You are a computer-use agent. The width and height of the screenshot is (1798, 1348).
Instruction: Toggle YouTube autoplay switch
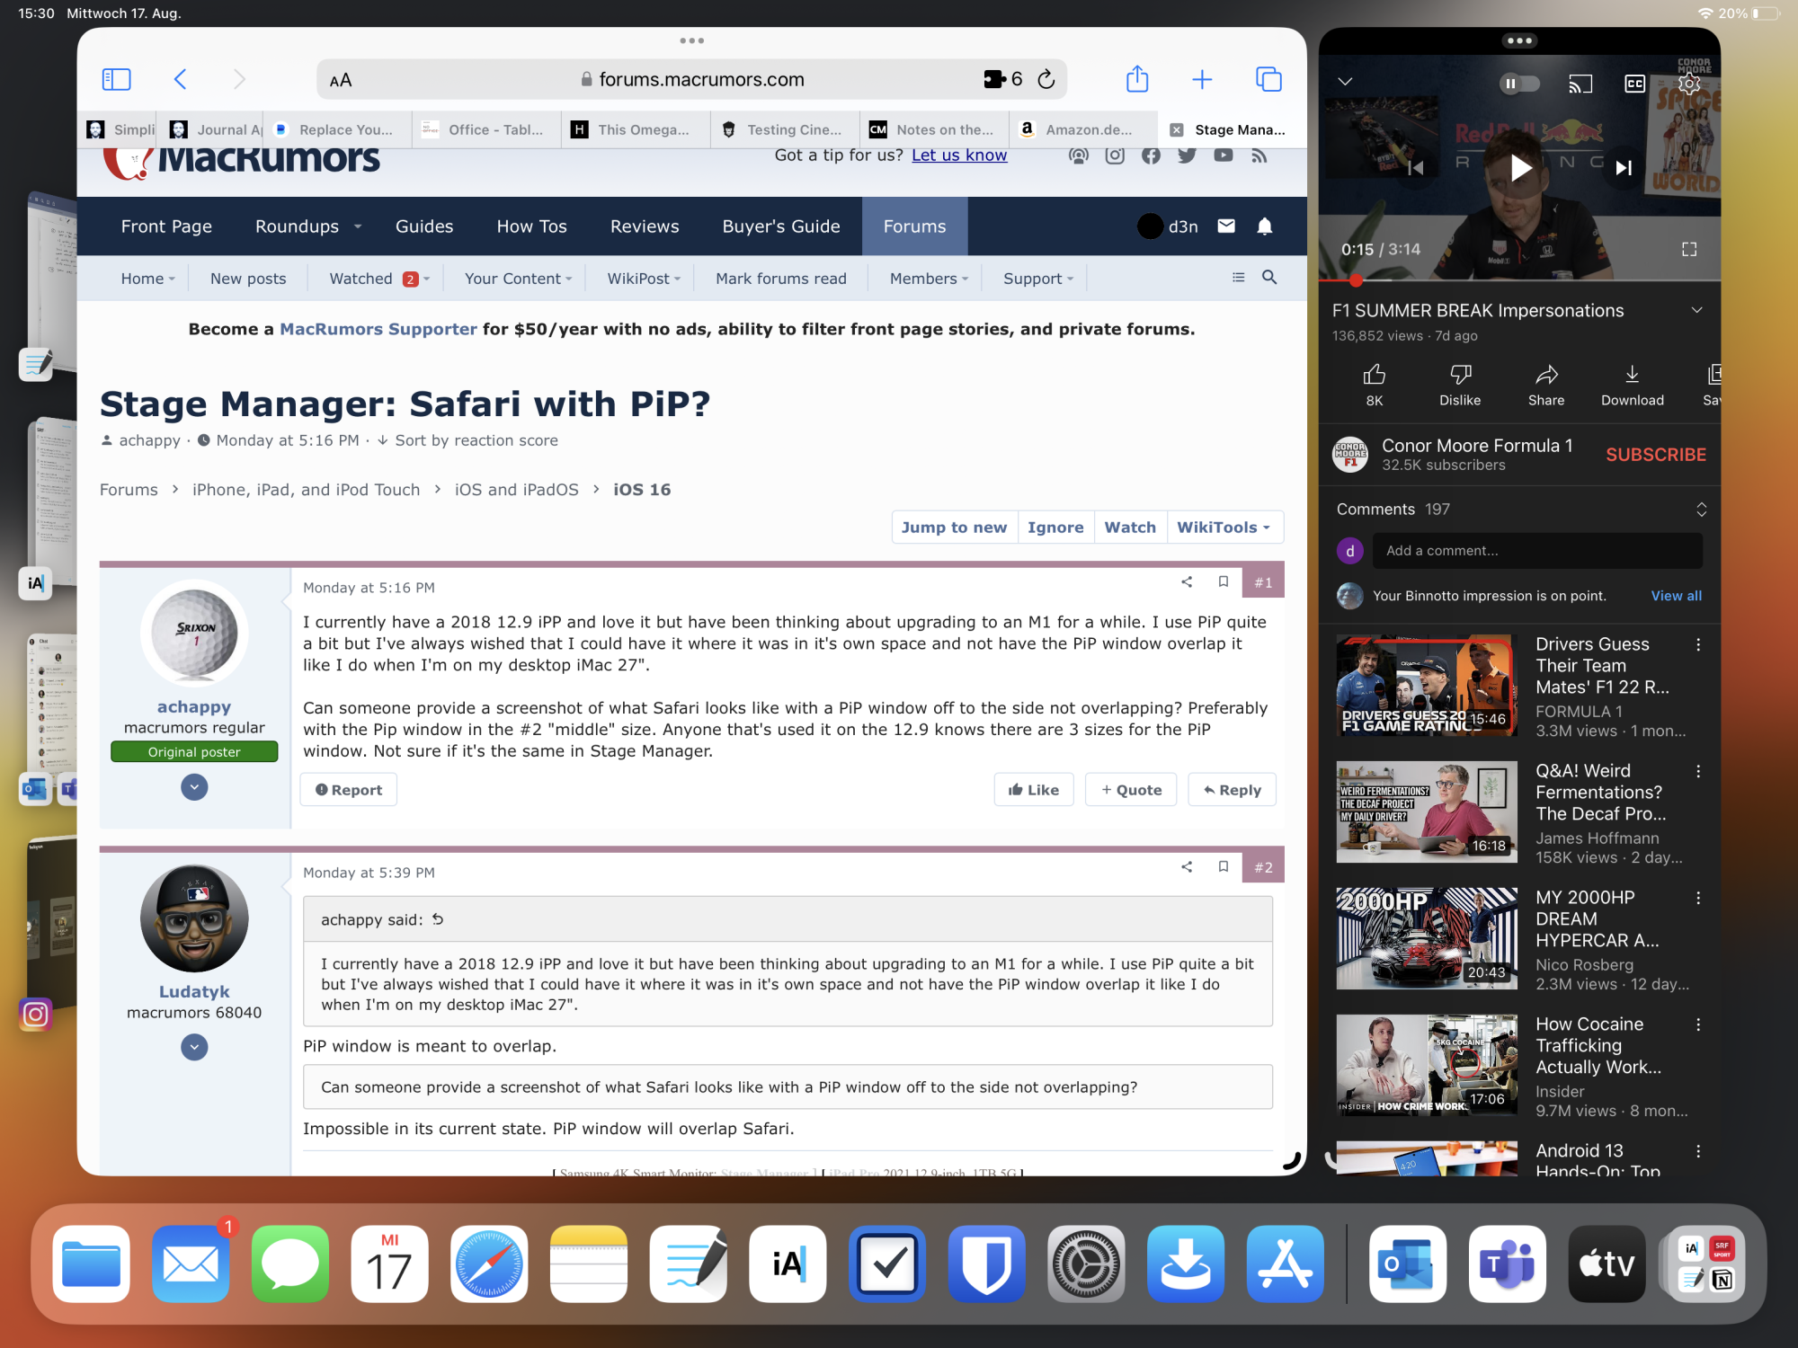(x=1519, y=84)
